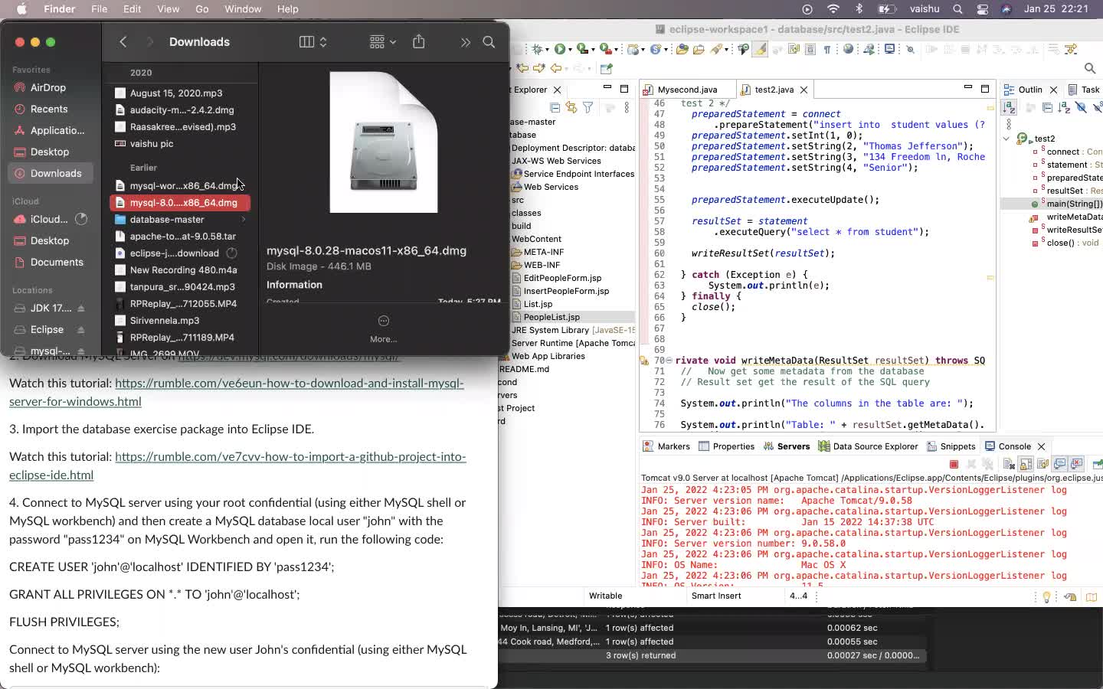Click the Debug bug icon in Eclipse toolbar
The width and height of the screenshot is (1103, 689).
pyautogui.click(x=538, y=49)
